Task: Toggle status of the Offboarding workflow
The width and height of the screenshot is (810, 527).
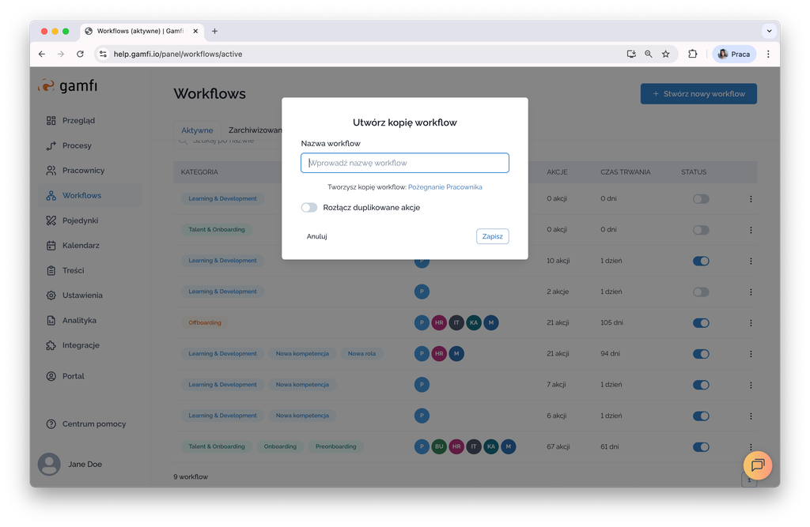Action: (x=700, y=322)
